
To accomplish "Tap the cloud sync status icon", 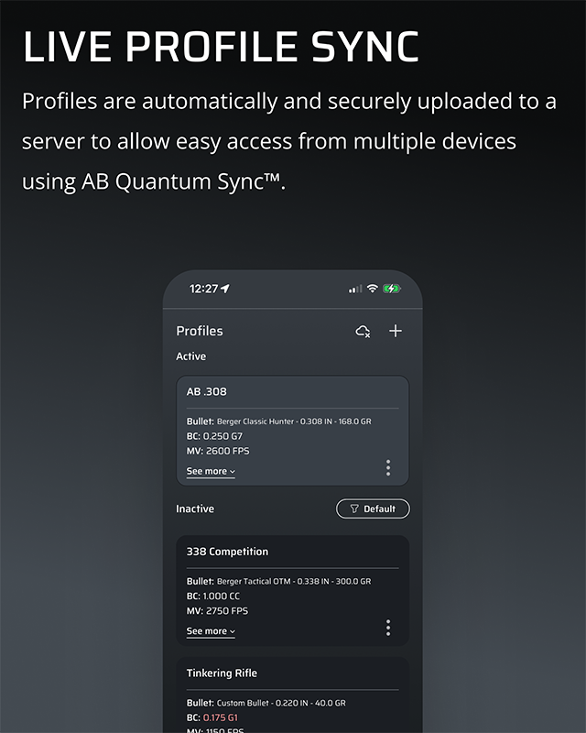I will pyautogui.click(x=364, y=330).
